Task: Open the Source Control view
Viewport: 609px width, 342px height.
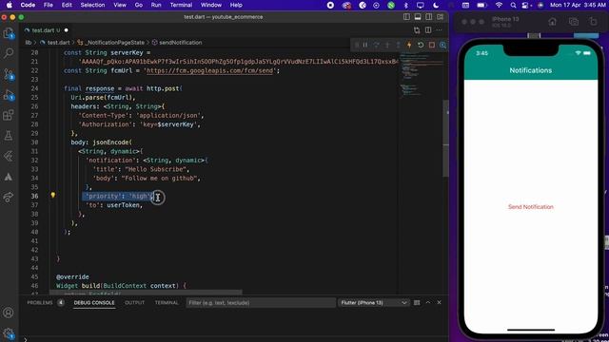Action: pos(9,74)
